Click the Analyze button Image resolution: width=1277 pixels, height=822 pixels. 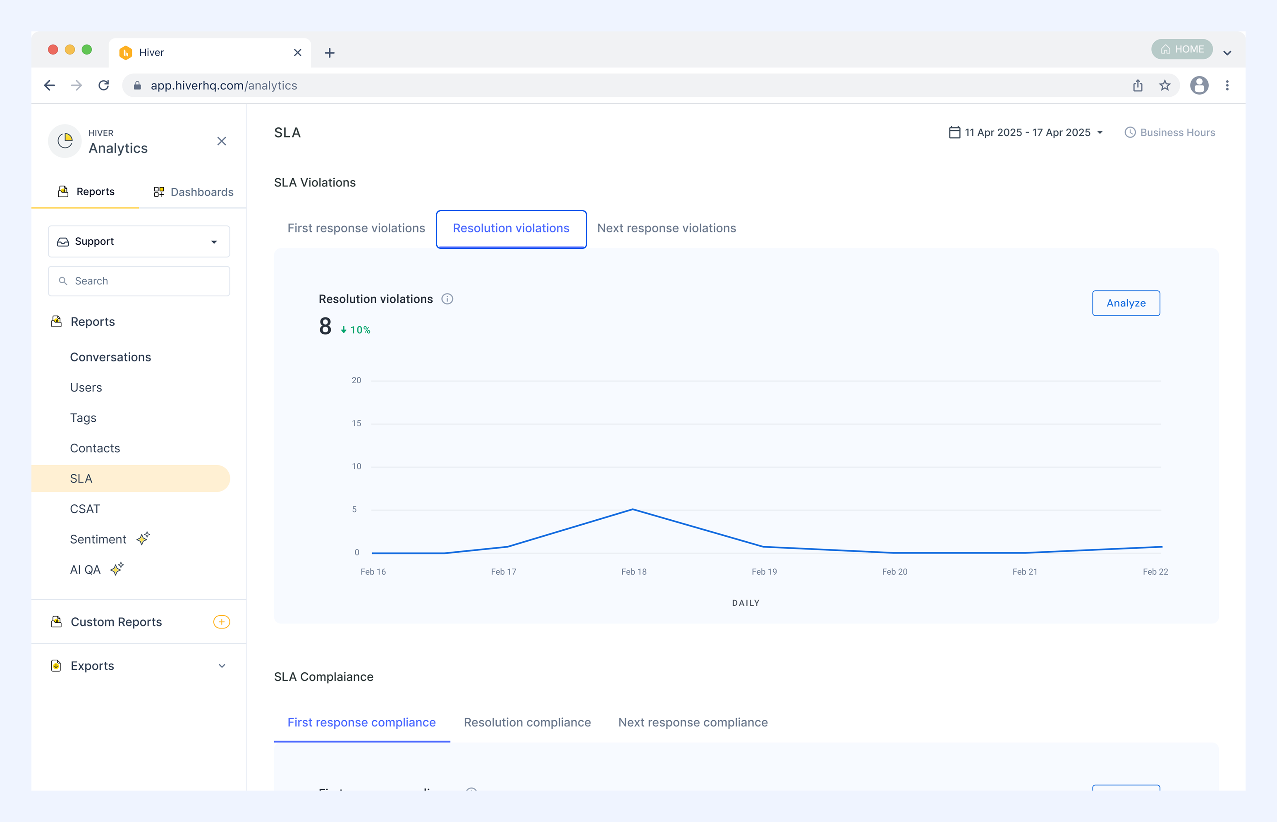pos(1126,303)
